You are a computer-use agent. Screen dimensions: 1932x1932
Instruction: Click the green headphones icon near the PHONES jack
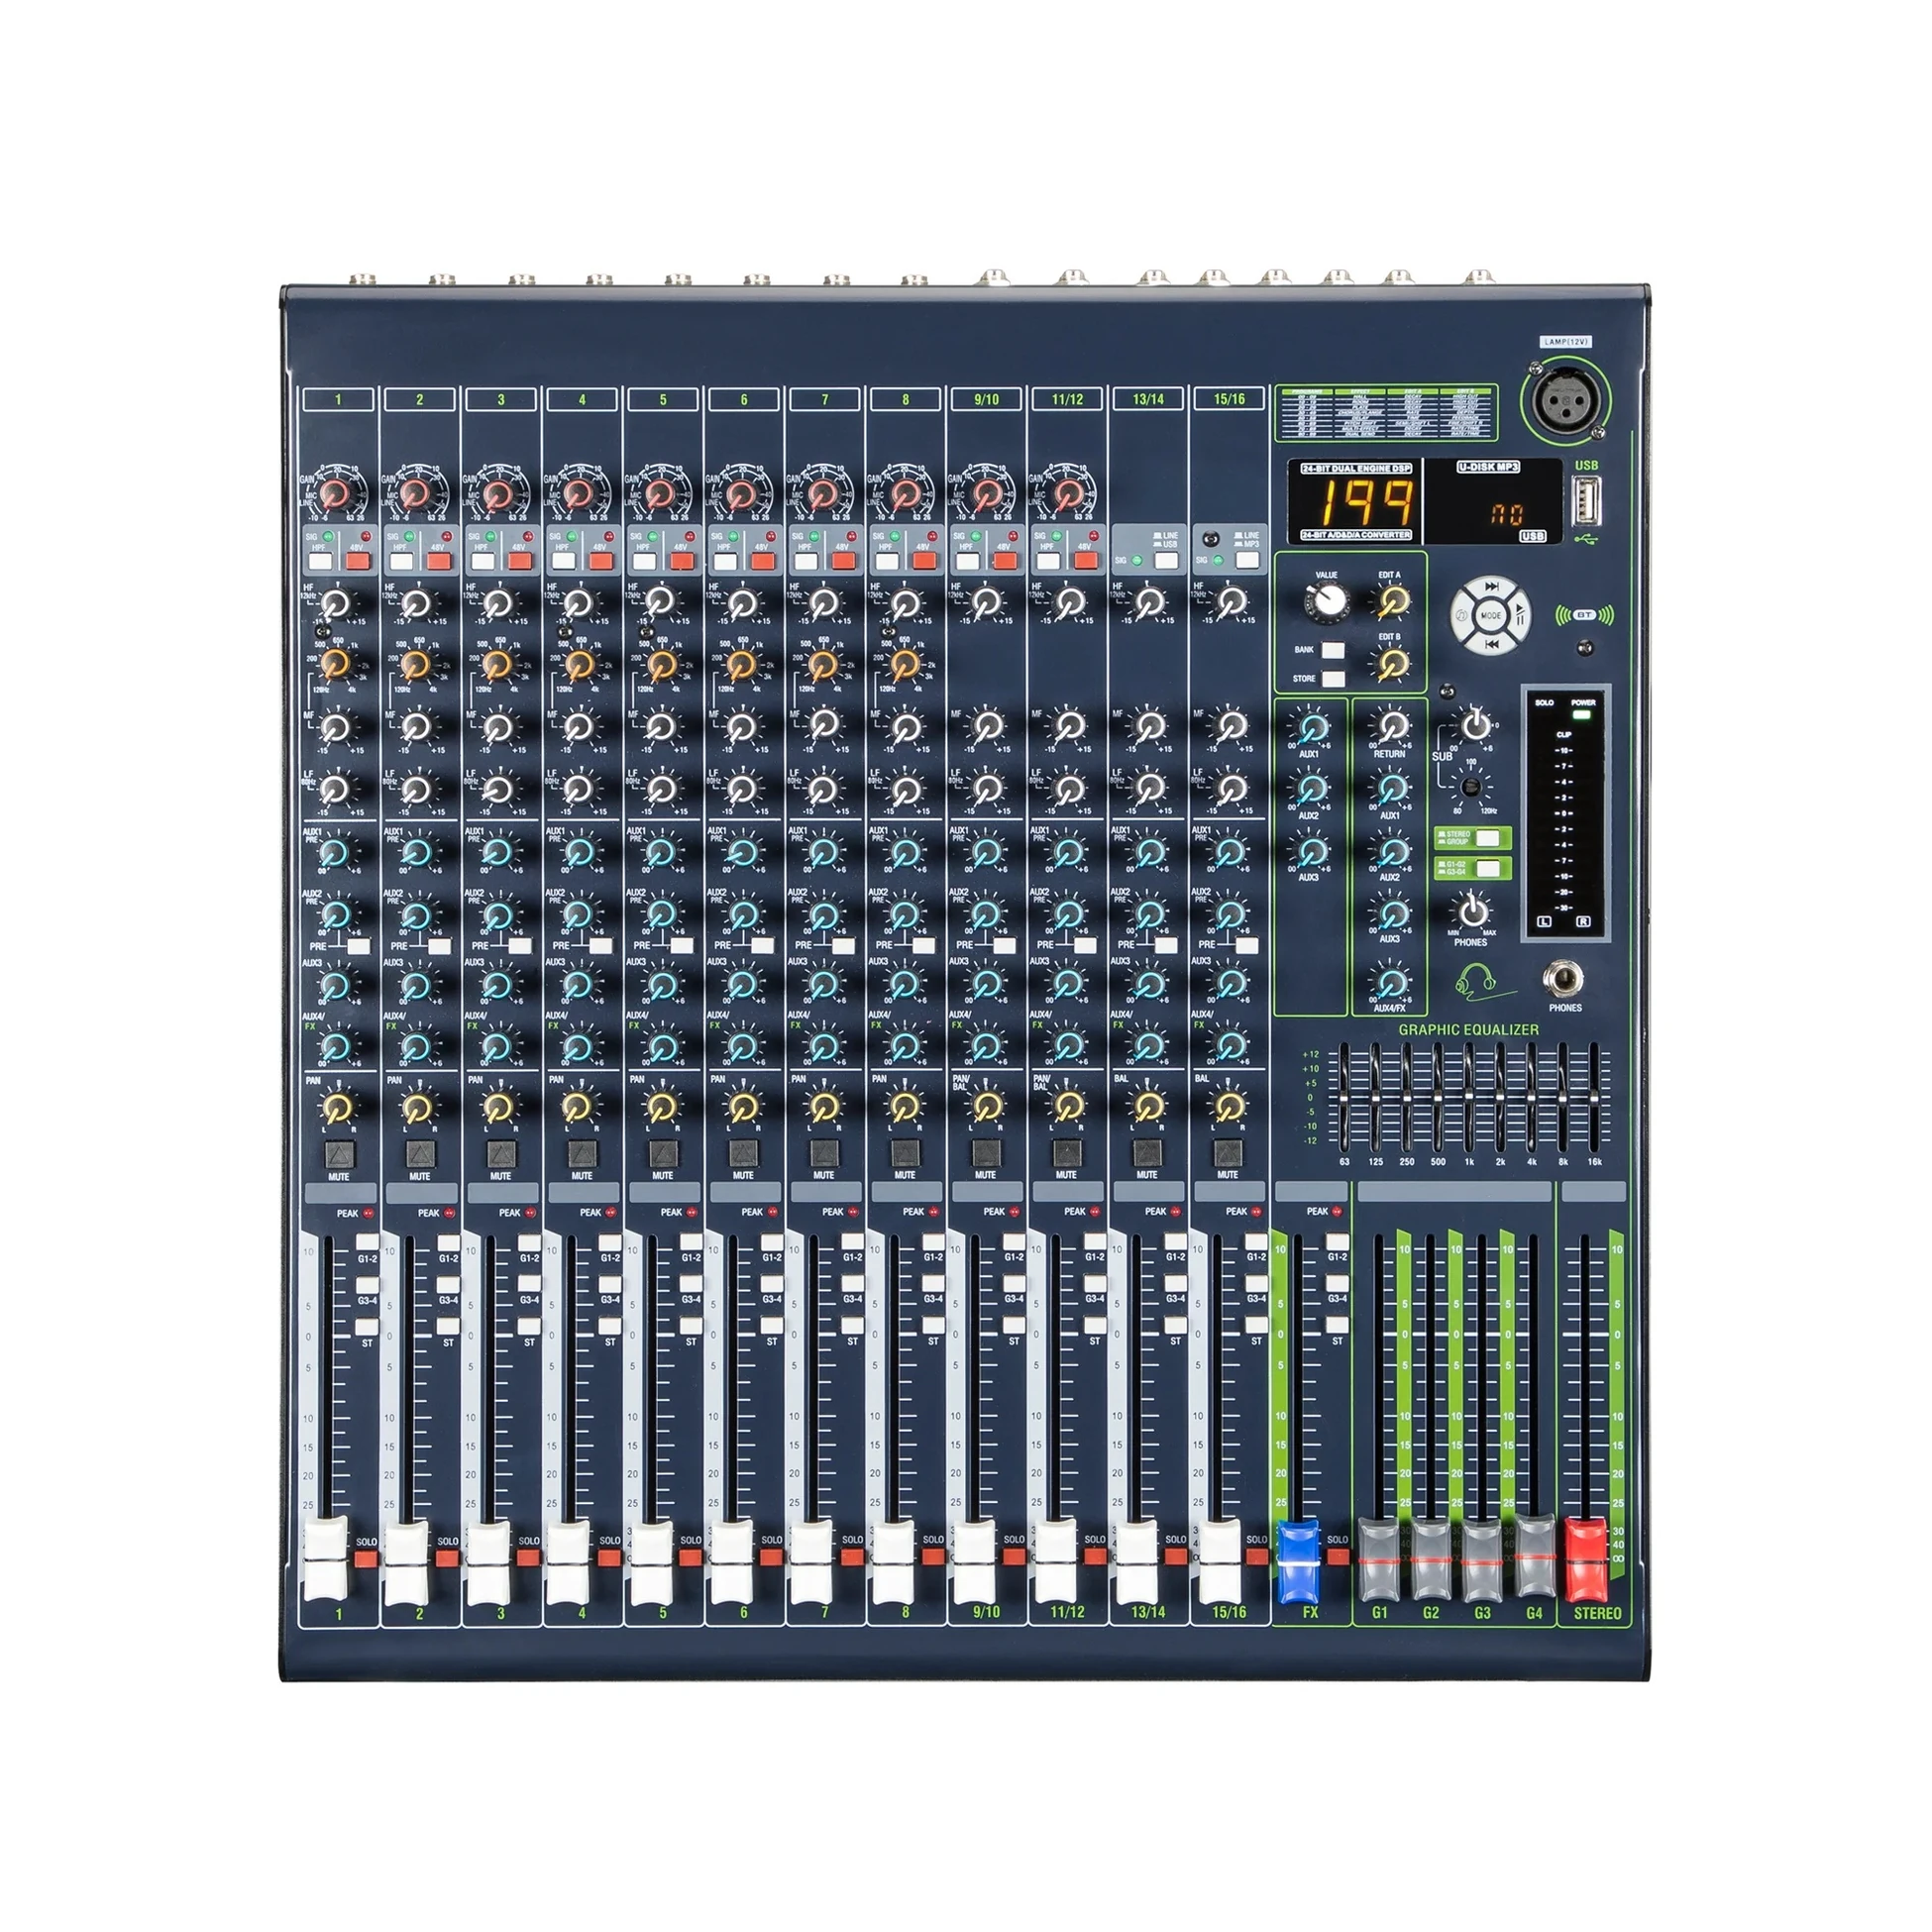click(1476, 982)
